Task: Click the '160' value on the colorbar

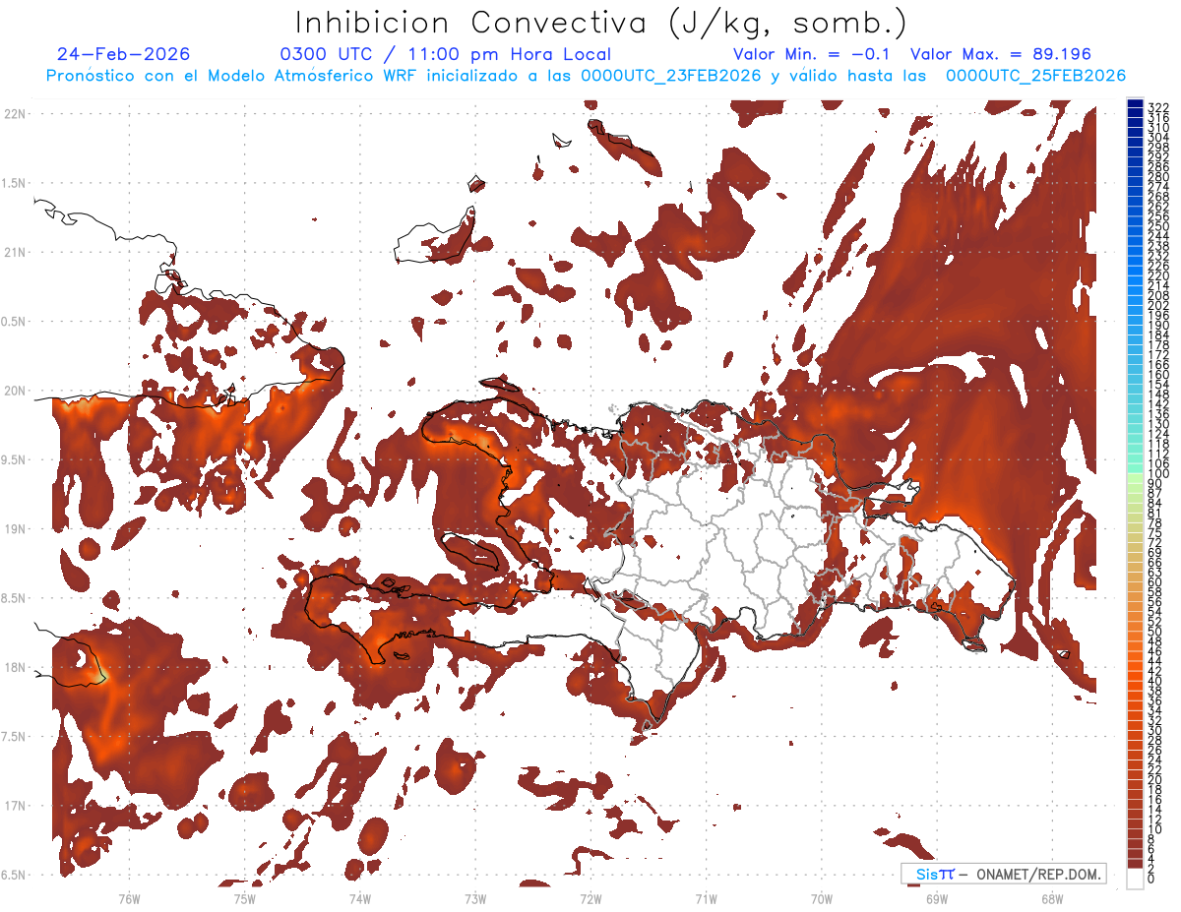Action: 1158,374
